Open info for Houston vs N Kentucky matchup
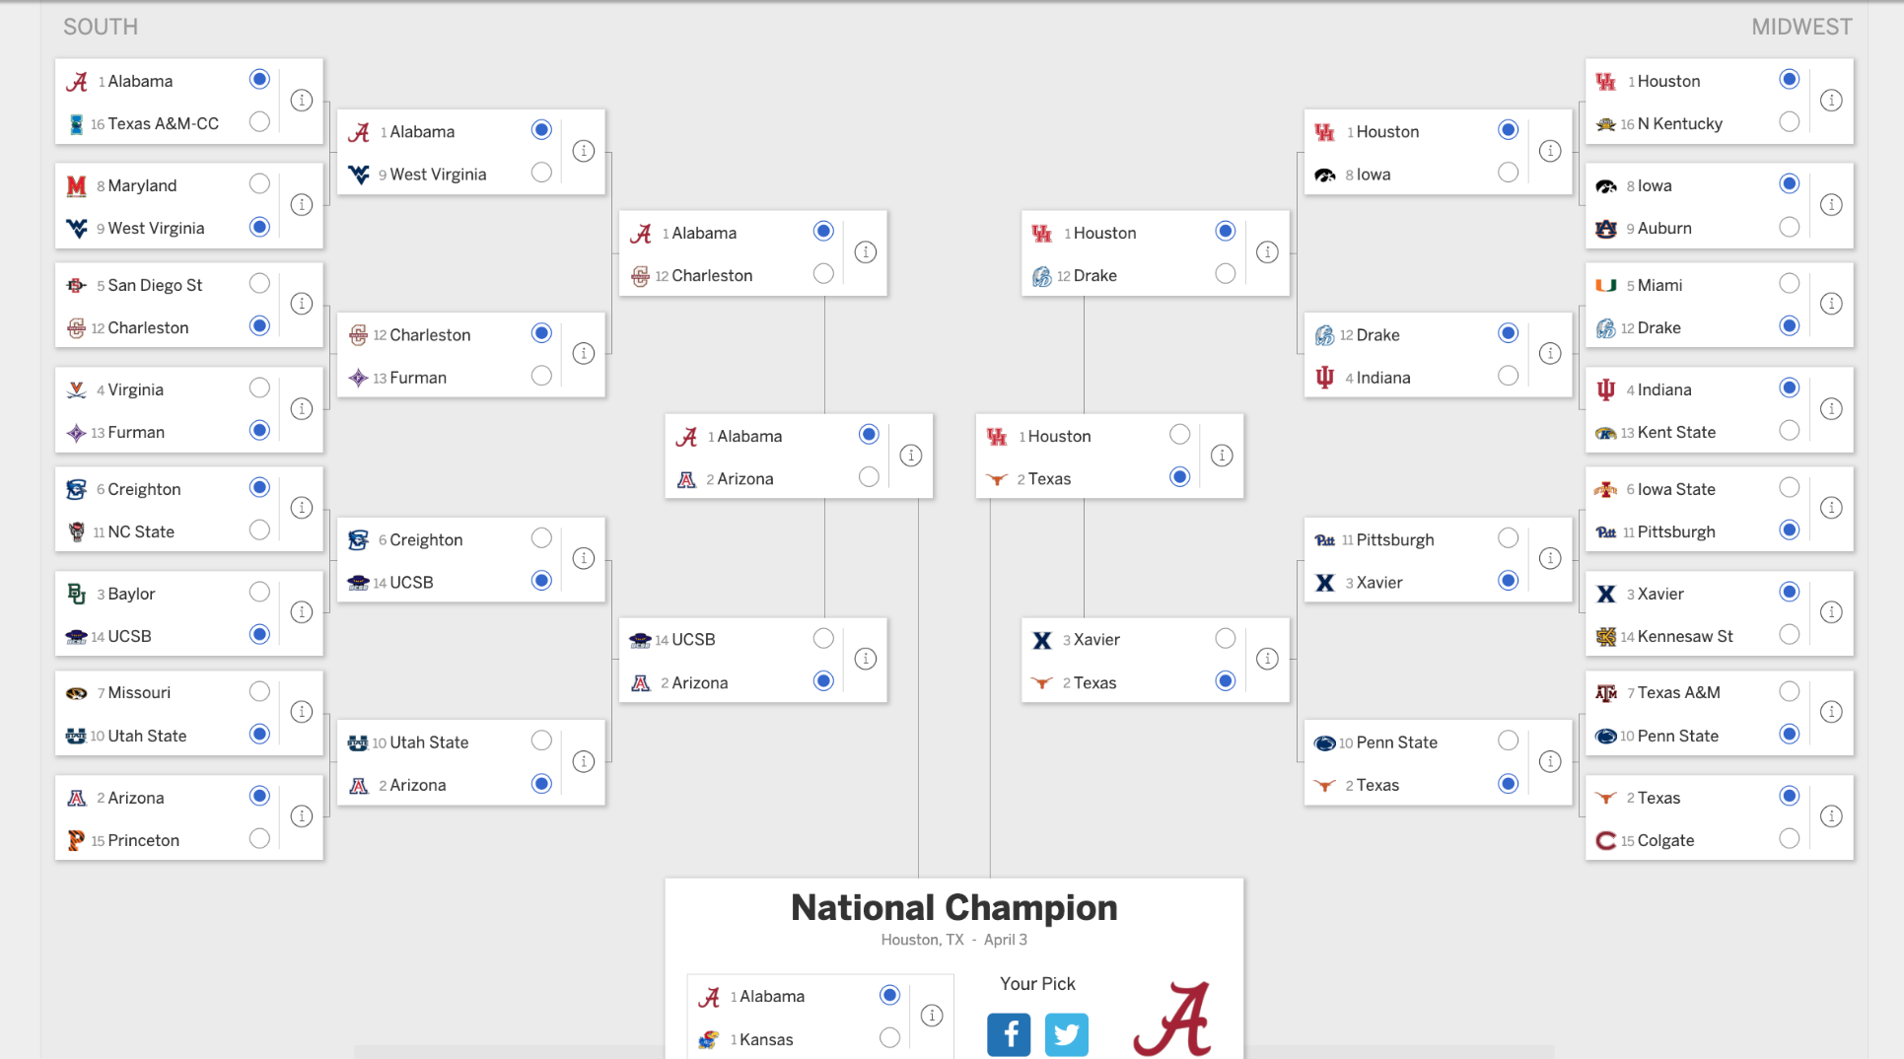This screenshot has width=1904, height=1059. click(1831, 101)
